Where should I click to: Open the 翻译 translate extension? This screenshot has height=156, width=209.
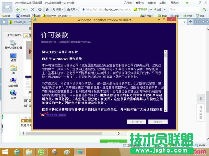163,16
